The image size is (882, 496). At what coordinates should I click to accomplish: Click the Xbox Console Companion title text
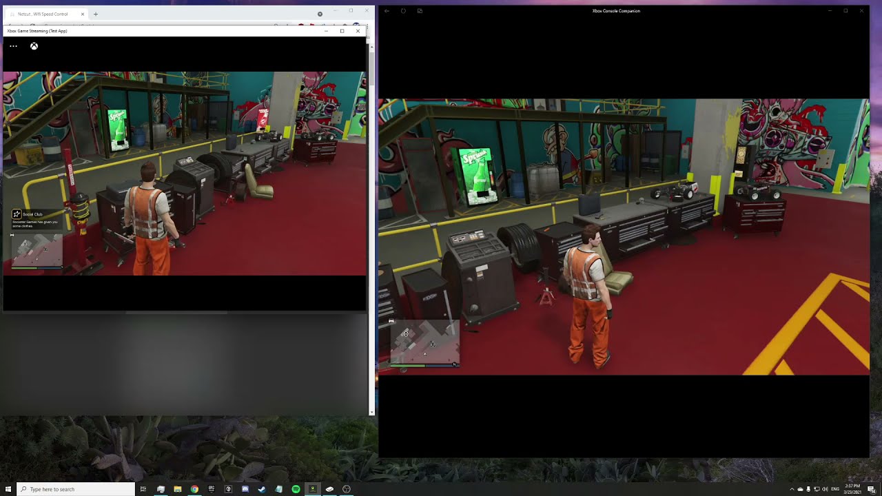coord(616,11)
